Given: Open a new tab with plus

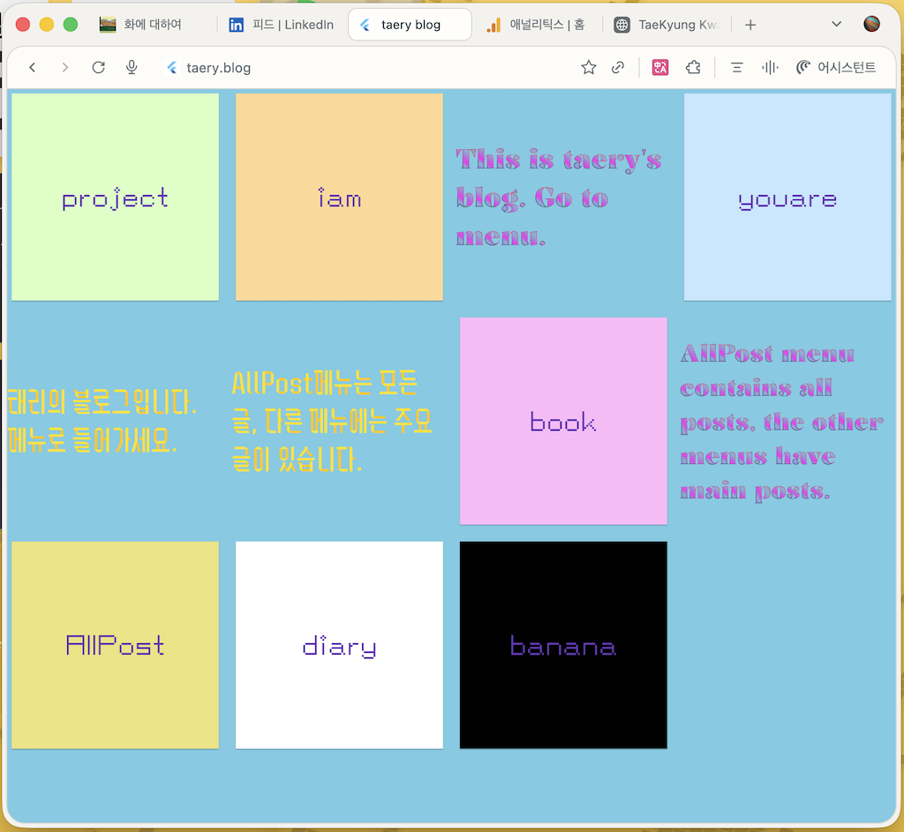Looking at the screenshot, I should [x=750, y=25].
